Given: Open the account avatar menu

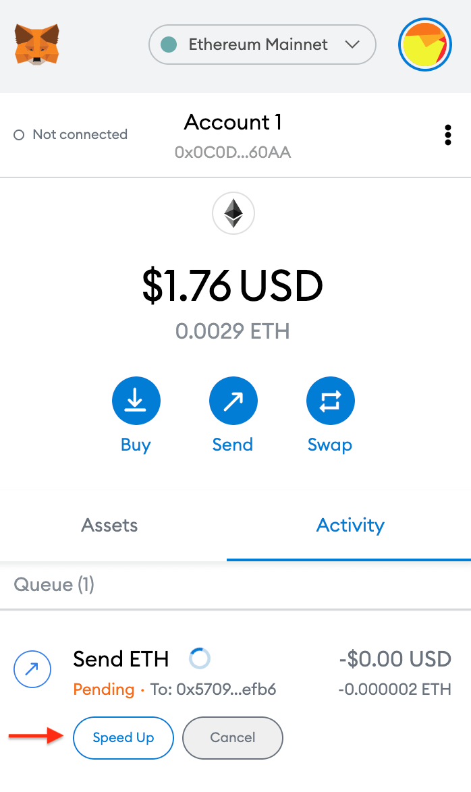Looking at the screenshot, I should click(x=425, y=45).
